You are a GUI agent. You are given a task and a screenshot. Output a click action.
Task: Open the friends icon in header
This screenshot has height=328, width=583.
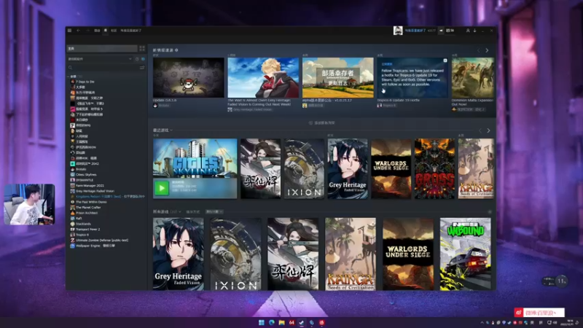tap(468, 31)
